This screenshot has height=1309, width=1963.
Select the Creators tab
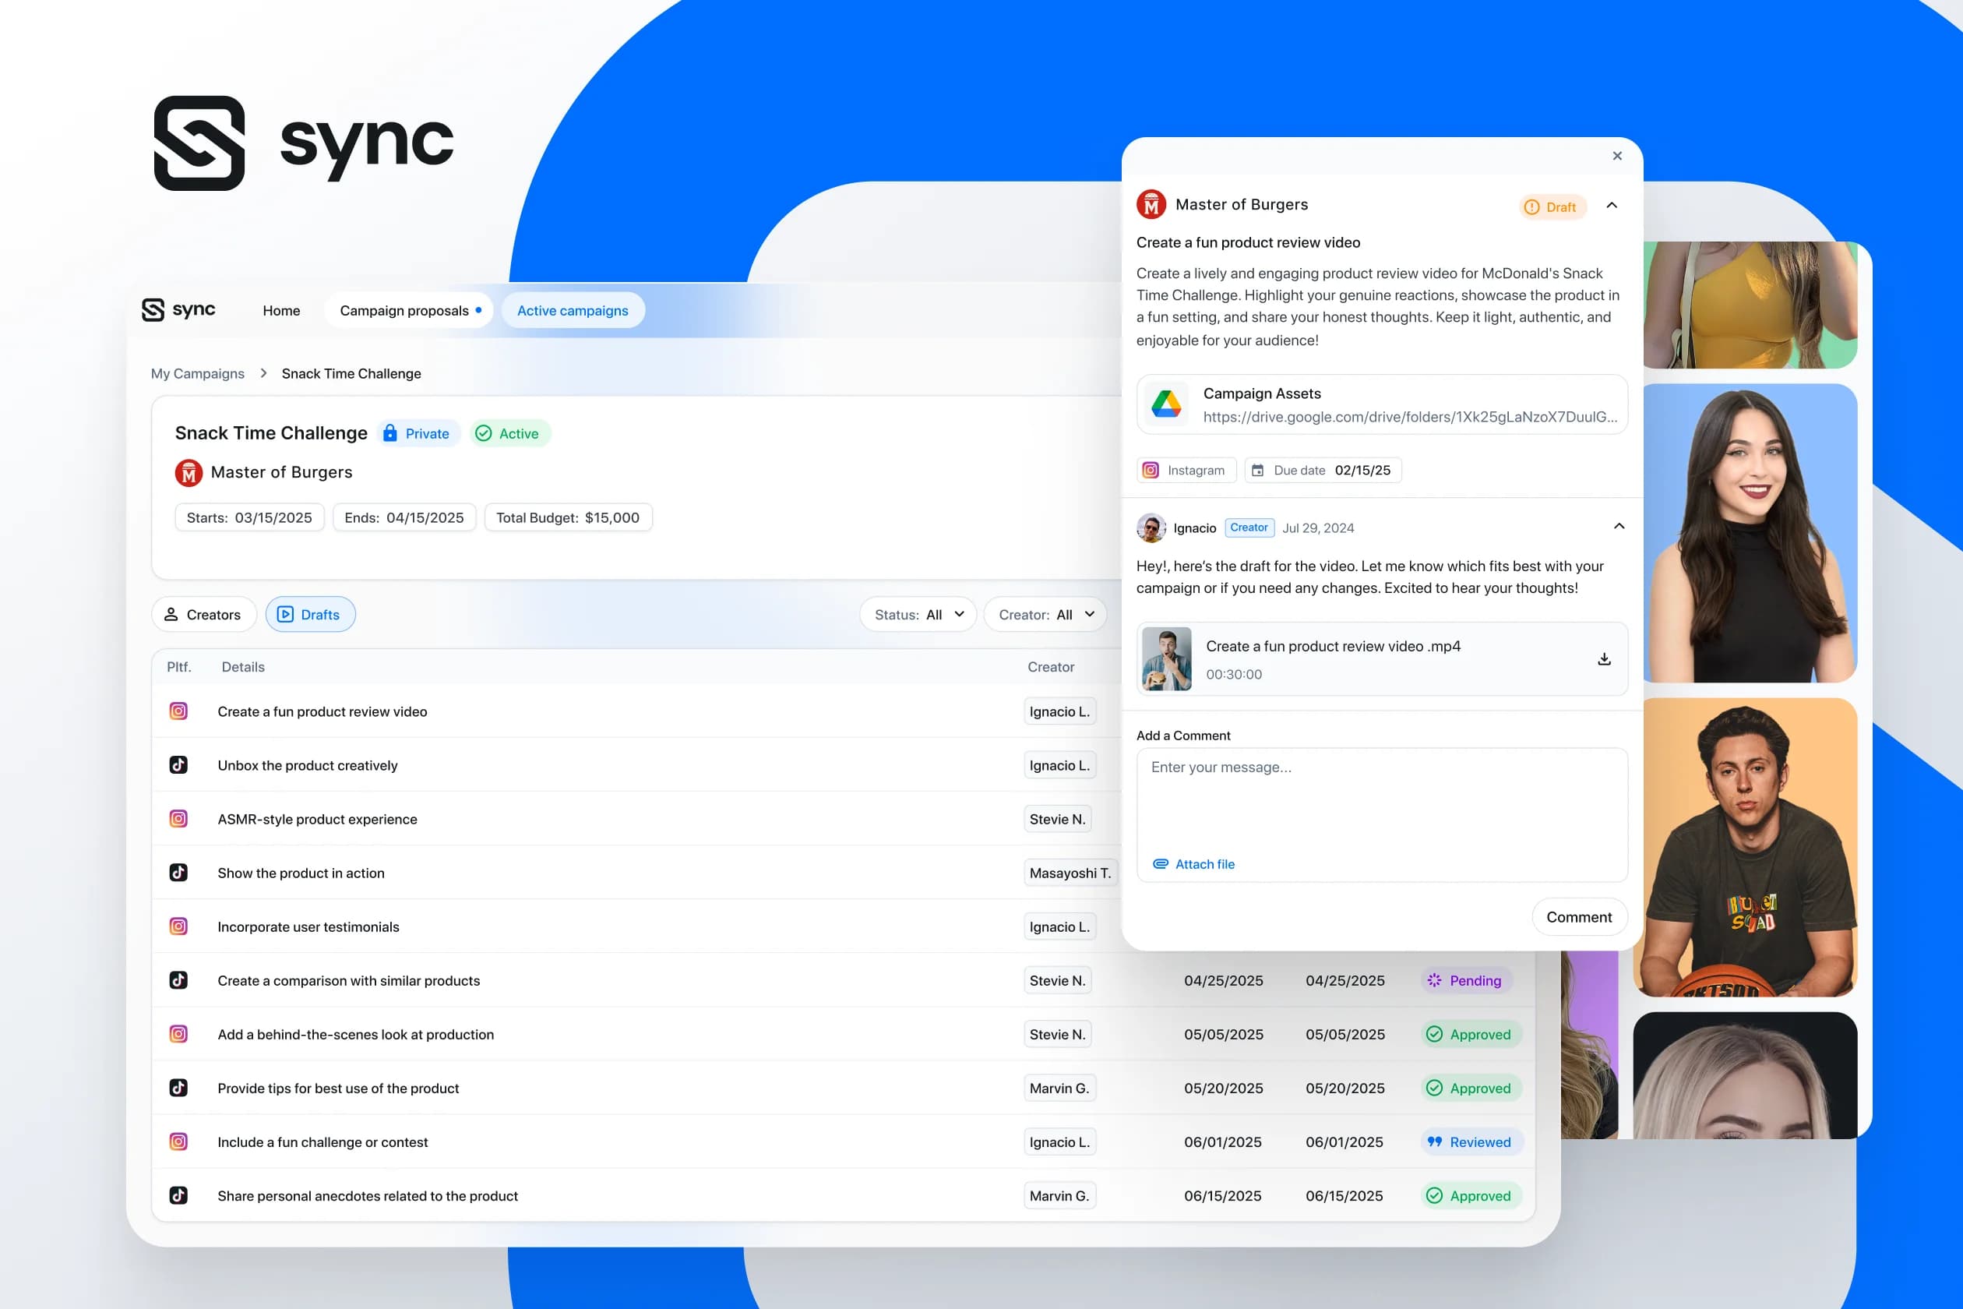(204, 615)
